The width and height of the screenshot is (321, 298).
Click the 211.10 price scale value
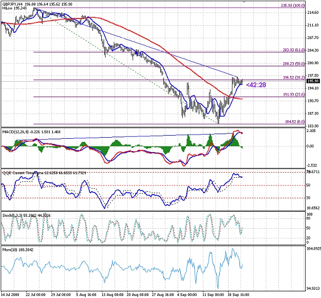point(313,25)
